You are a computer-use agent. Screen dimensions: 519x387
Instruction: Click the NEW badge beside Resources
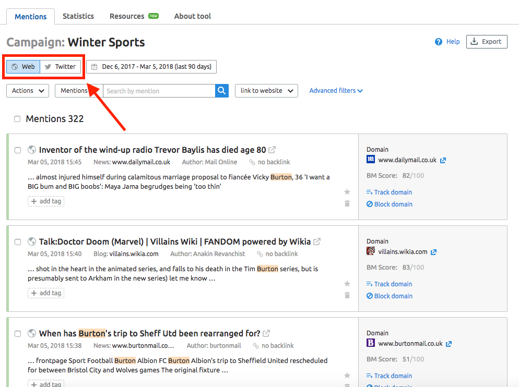point(154,16)
